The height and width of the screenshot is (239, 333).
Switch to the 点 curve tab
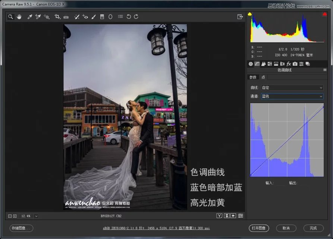click(263, 77)
